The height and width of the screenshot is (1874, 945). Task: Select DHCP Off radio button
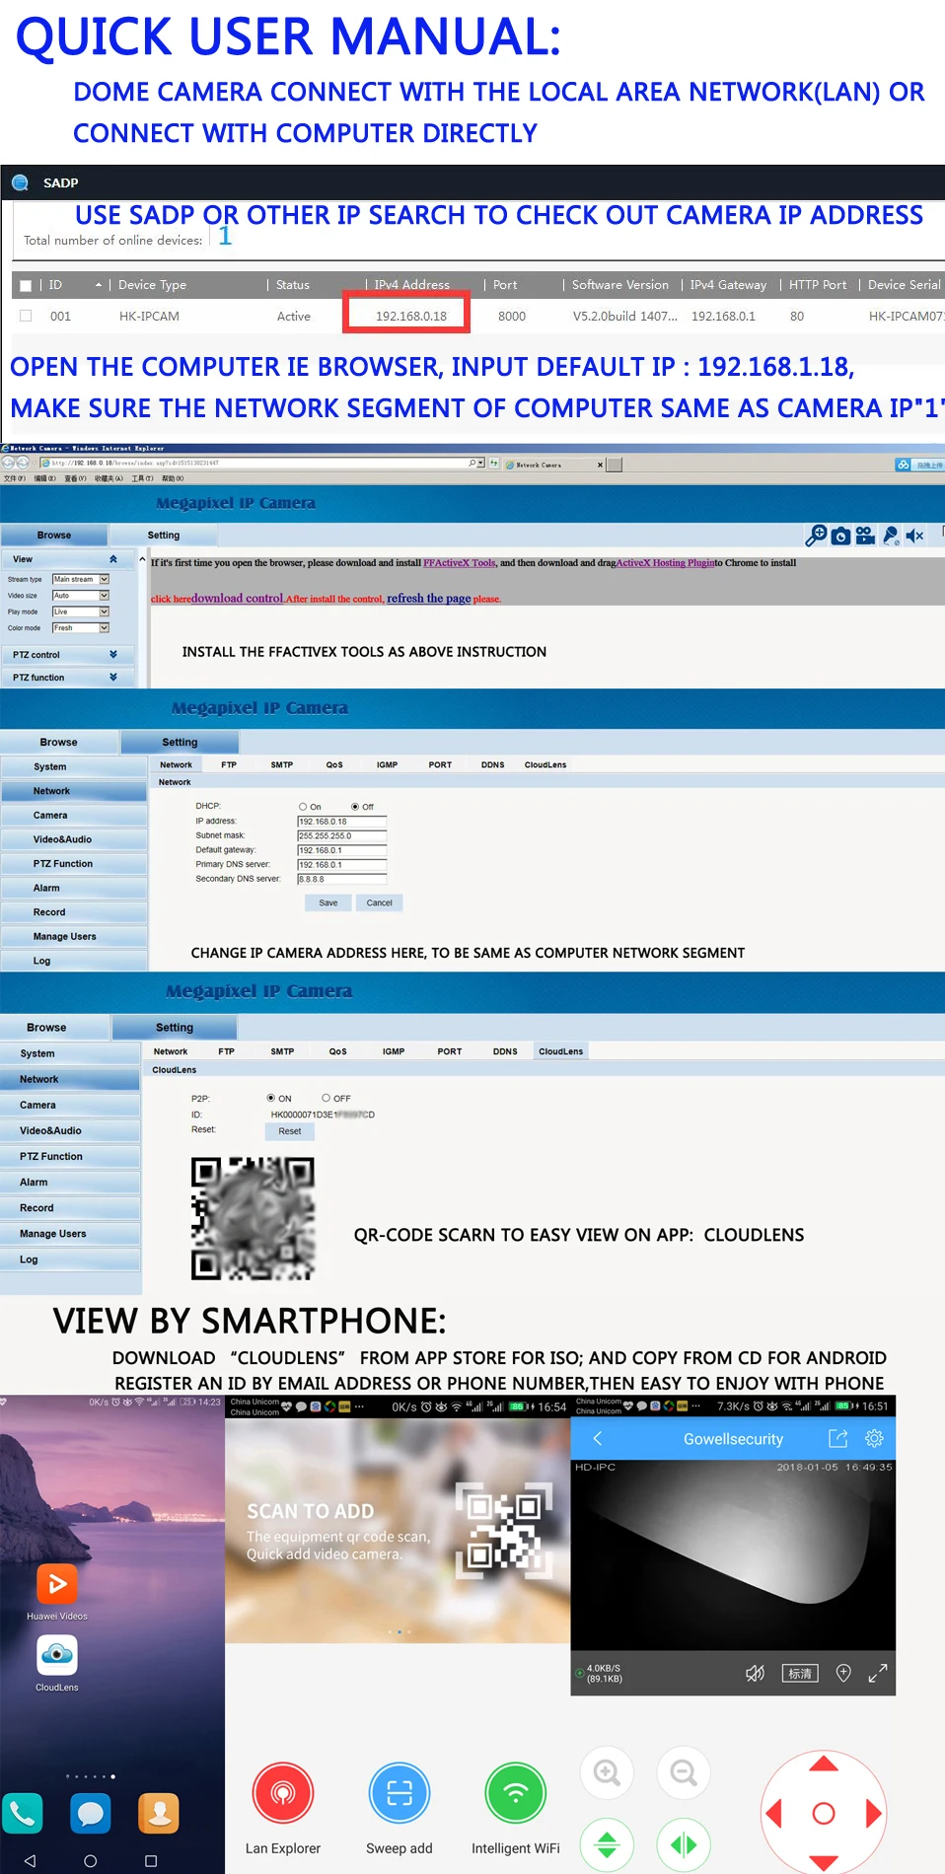[x=355, y=807]
